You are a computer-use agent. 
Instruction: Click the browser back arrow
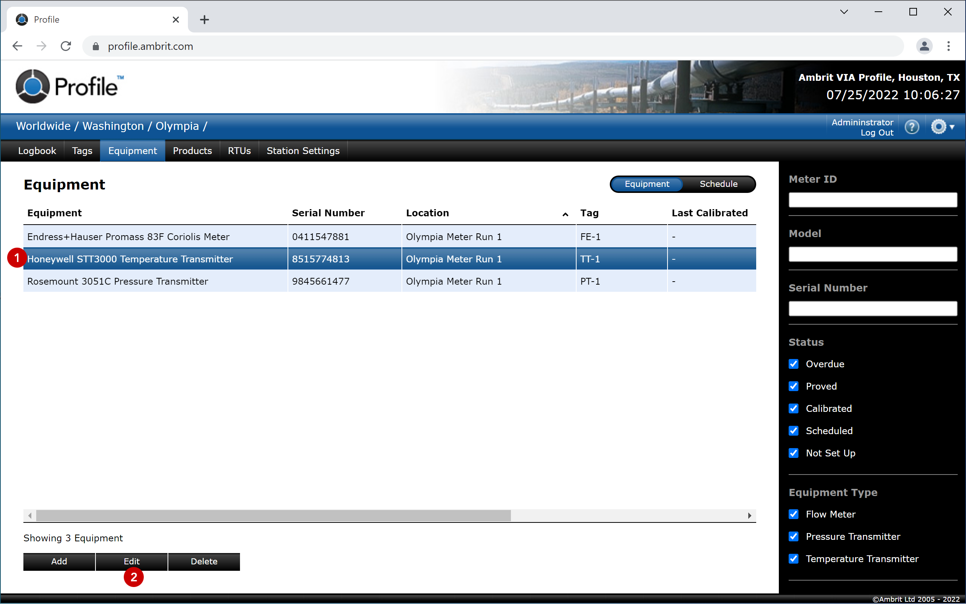pyautogui.click(x=17, y=46)
